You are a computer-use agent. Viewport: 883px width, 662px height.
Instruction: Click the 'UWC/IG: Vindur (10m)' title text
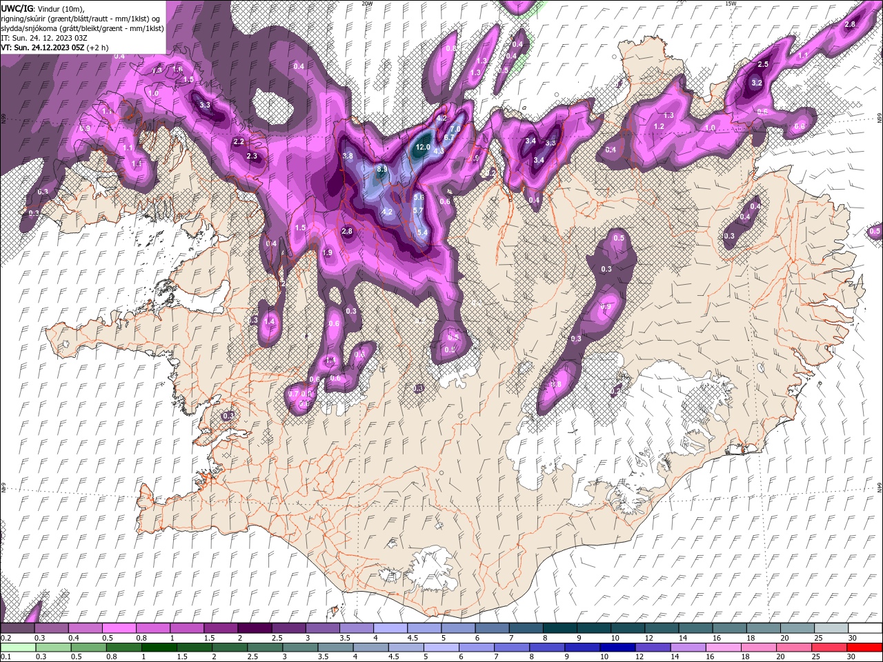pos(43,8)
